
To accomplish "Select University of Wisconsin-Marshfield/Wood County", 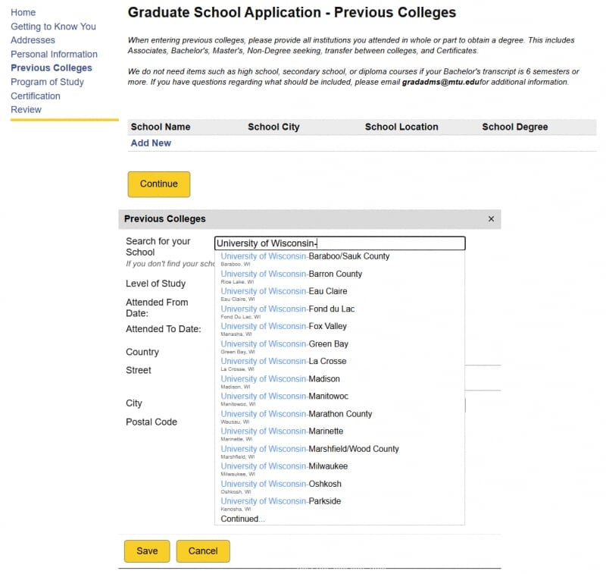I will 339,452.
